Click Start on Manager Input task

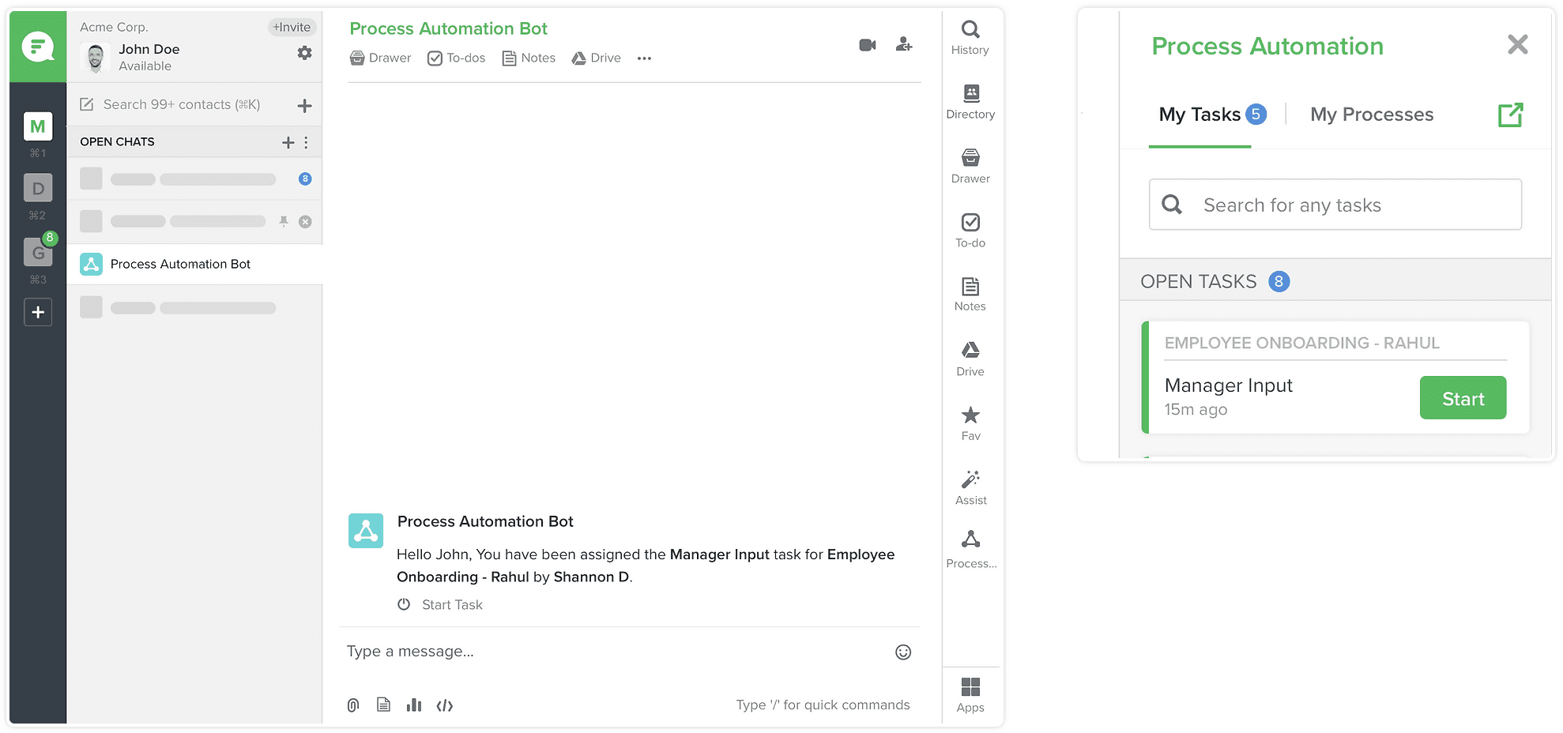[1463, 398]
